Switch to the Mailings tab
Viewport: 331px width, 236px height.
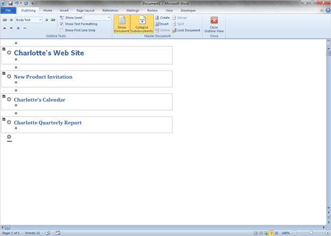(133, 10)
